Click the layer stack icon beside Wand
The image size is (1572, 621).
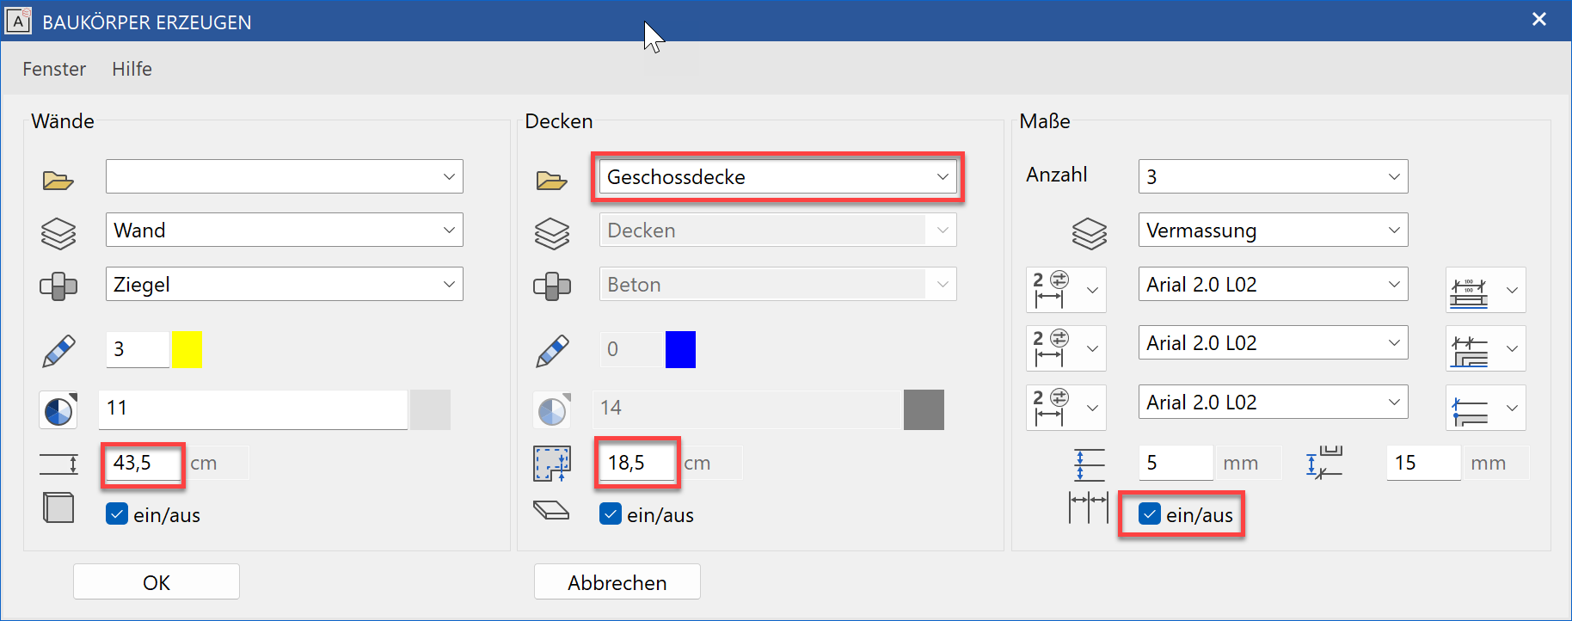click(58, 233)
